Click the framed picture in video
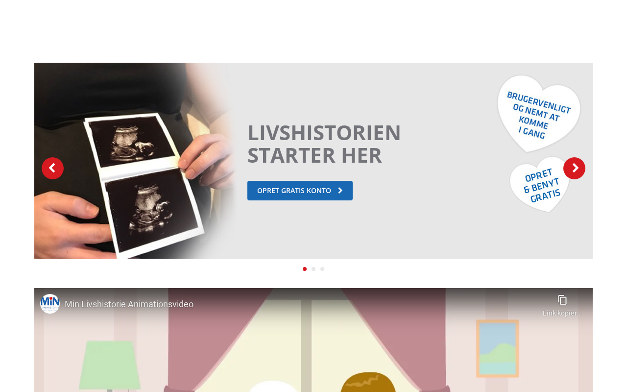The height and width of the screenshot is (392, 627). [x=497, y=348]
